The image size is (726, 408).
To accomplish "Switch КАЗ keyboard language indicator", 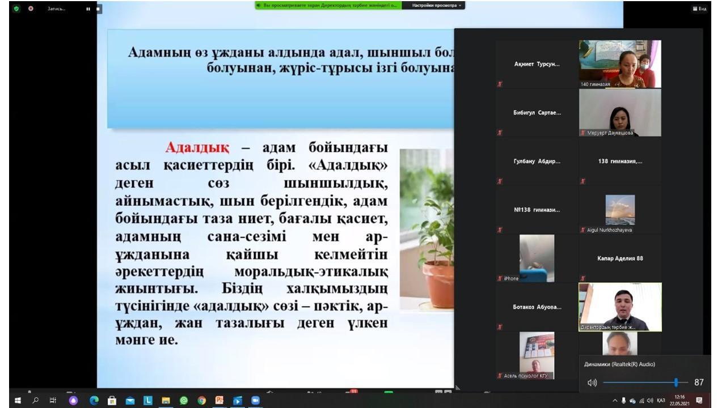I will coord(661,401).
